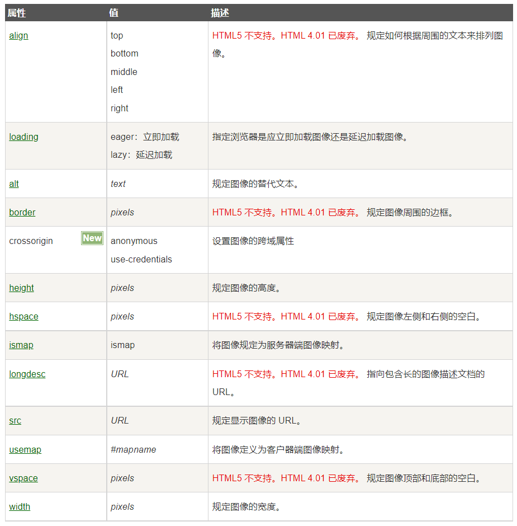Open the border attribute link
Image resolution: width=517 pixels, height=526 pixels.
pyautogui.click(x=22, y=212)
